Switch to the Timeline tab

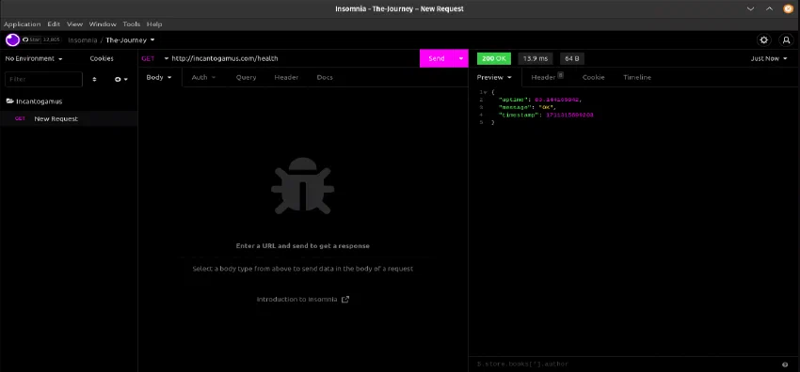[x=637, y=77]
